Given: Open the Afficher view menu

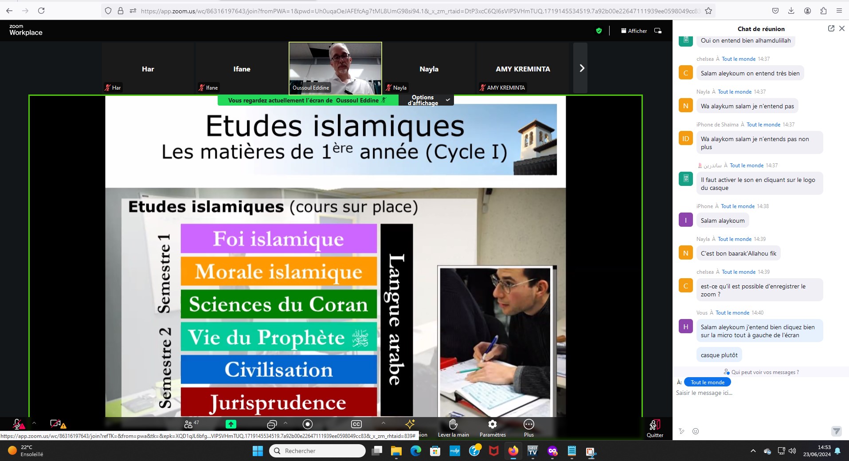Looking at the screenshot, I should (x=634, y=31).
